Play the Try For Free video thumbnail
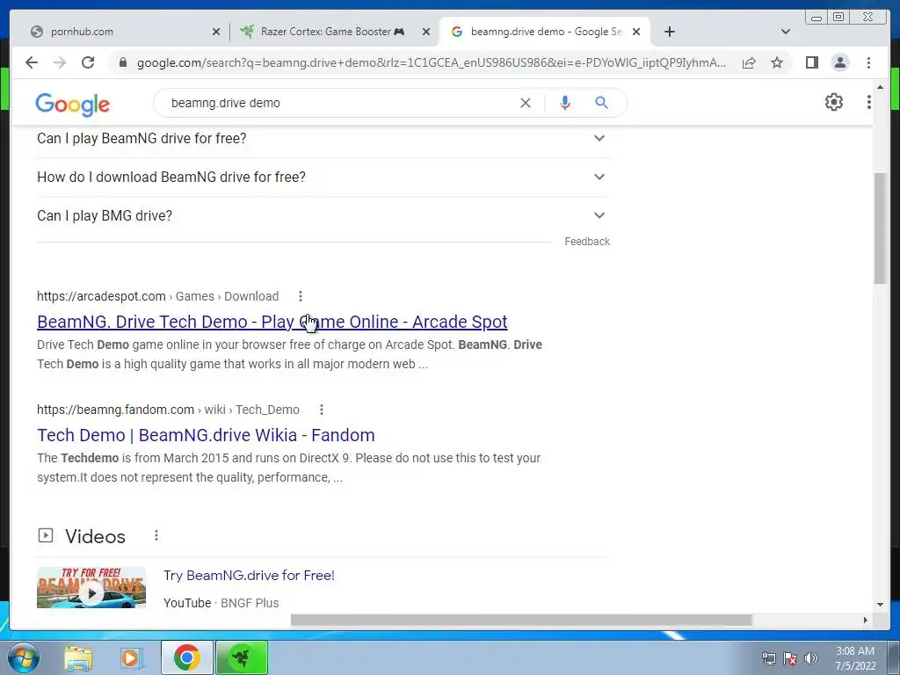The width and height of the screenshot is (900, 675). (91, 588)
